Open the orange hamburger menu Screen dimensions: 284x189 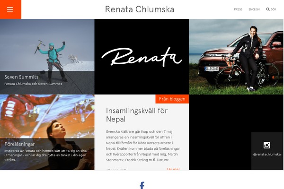point(10,9)
